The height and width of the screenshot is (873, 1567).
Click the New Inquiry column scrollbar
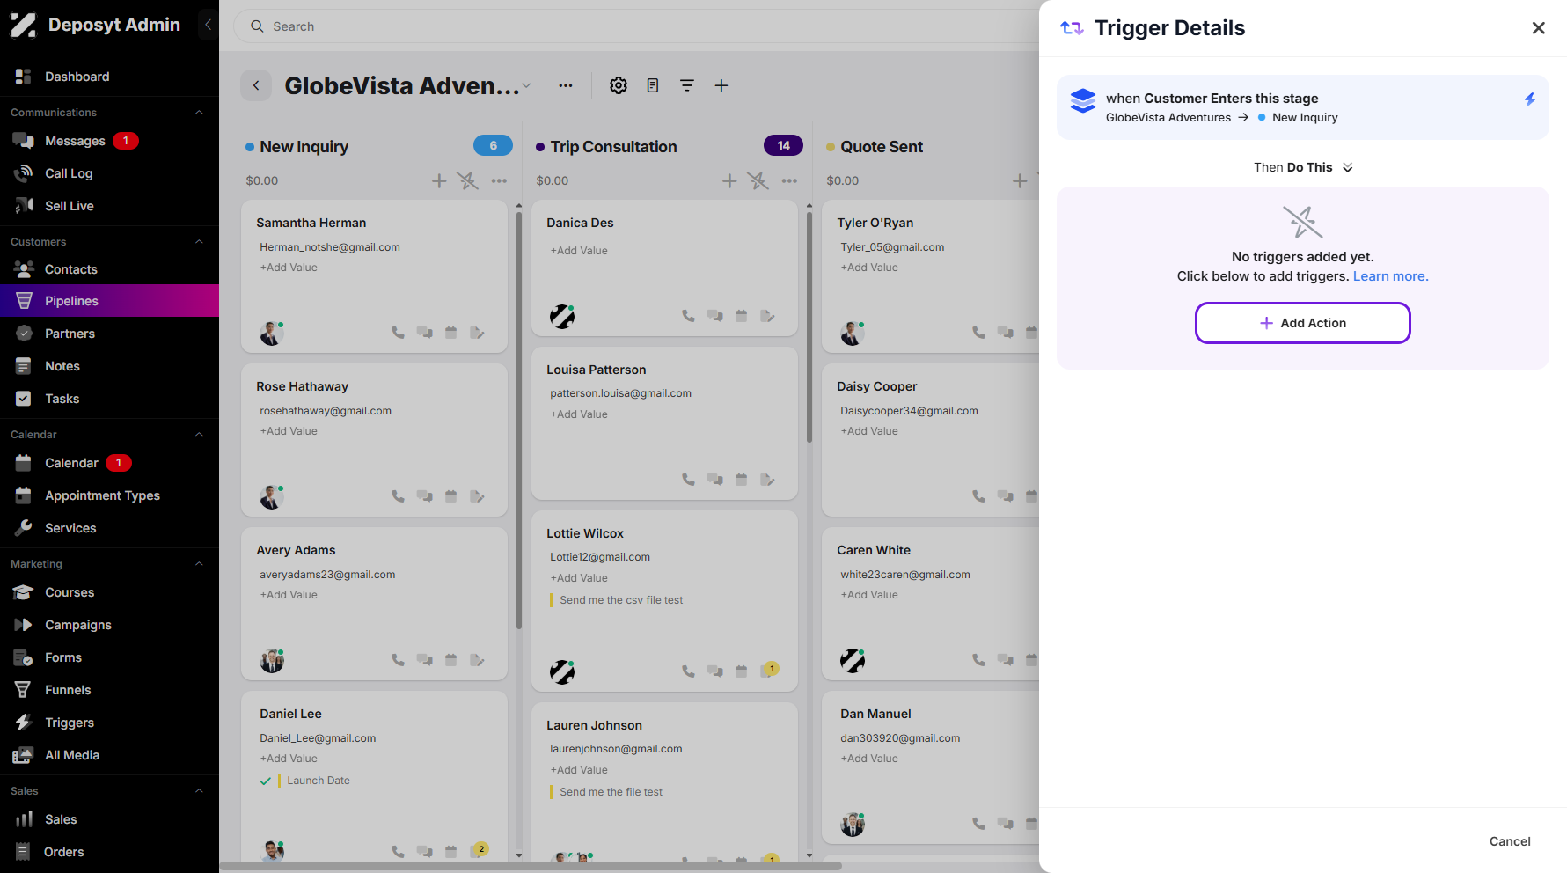coord(519,419)
